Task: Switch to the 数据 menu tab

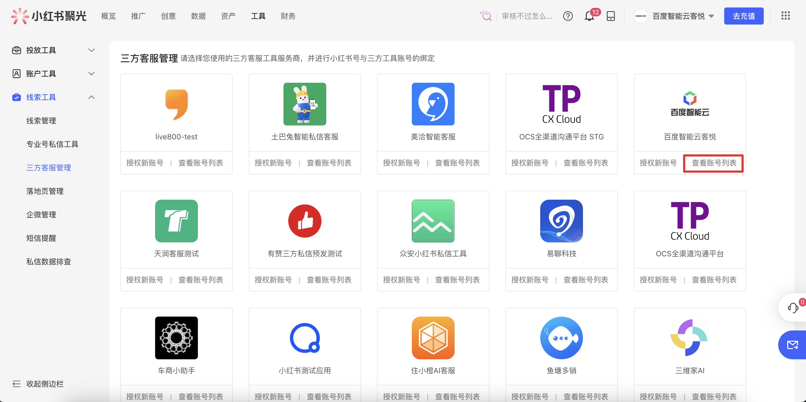Action: click(x=198, y=16)
